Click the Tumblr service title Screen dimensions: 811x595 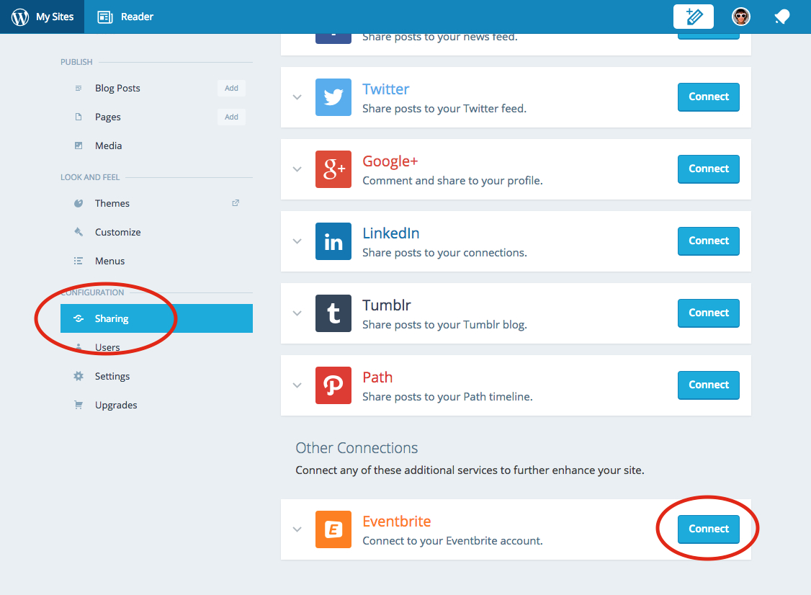[387, 305]
